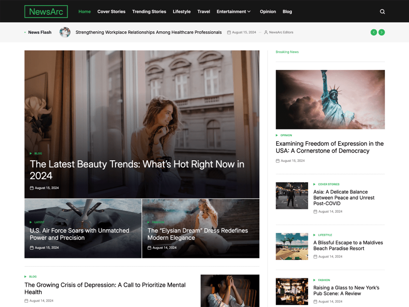Click the left chevron in the news ticker
Screen dimensions: 409x307
(374, 32)
